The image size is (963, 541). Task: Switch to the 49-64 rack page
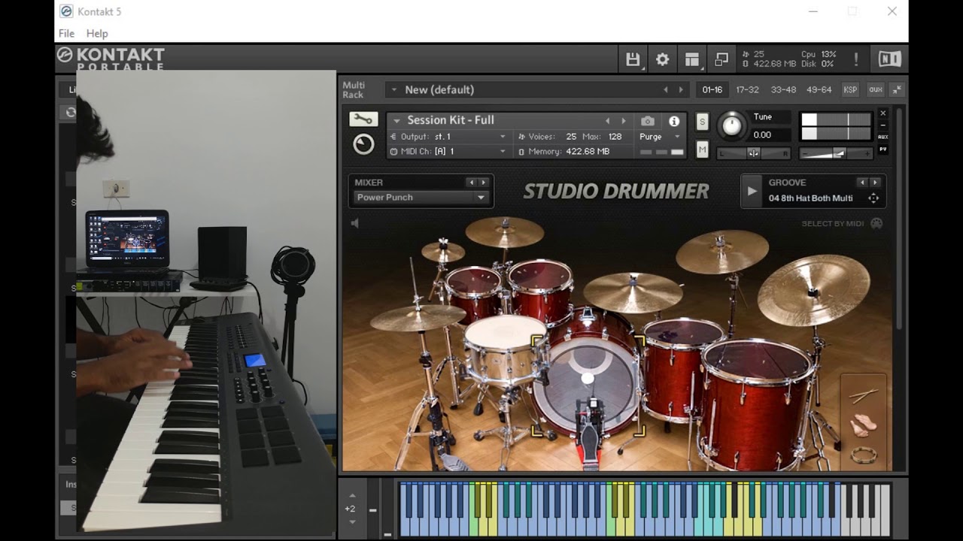point(819,89)
